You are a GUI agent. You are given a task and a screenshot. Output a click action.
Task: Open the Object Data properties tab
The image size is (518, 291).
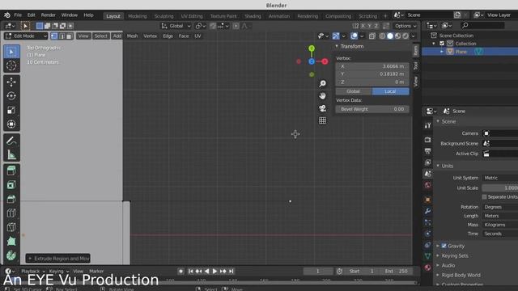pyautogui.click(x=427, y=256)
